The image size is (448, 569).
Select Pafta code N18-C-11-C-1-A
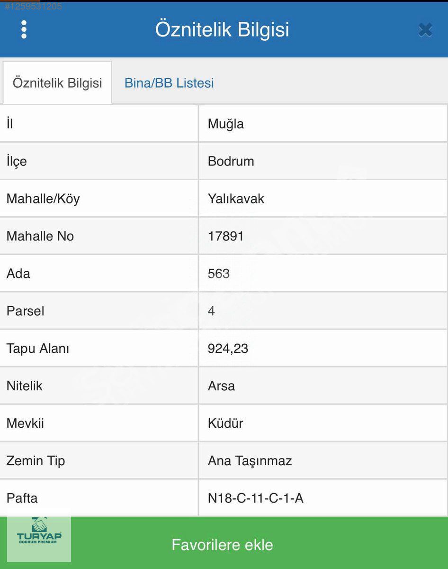point(255,498)
